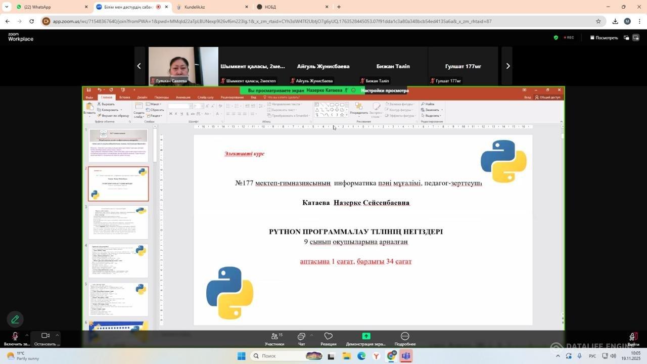Select the Format Painter icon
Viewport: 647px width, 364px height.
tap(99, 115)
